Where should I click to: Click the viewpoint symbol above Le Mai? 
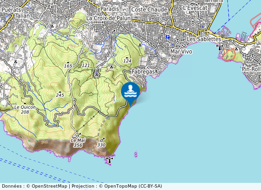click(78, 135)
